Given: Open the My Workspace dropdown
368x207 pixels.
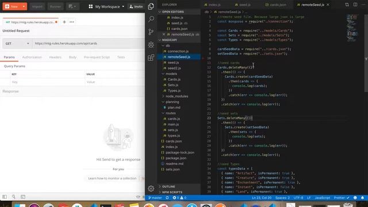Looking at the screenshot, I should pyautogui.click(x=110, y=6).
